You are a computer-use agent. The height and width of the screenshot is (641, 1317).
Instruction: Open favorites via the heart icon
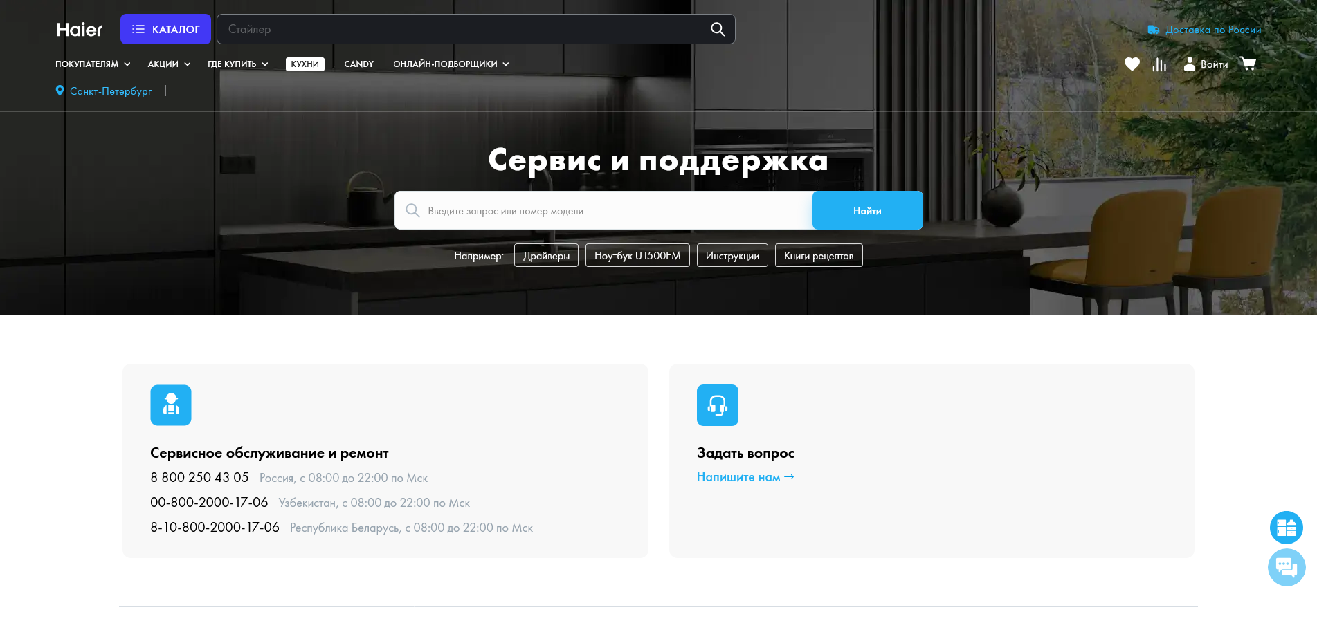[x=1132, y=64]
